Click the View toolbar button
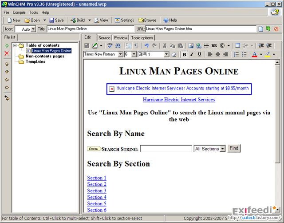This screenshot has width=284, height=223. pyautogui.click(x=101, y=20)
